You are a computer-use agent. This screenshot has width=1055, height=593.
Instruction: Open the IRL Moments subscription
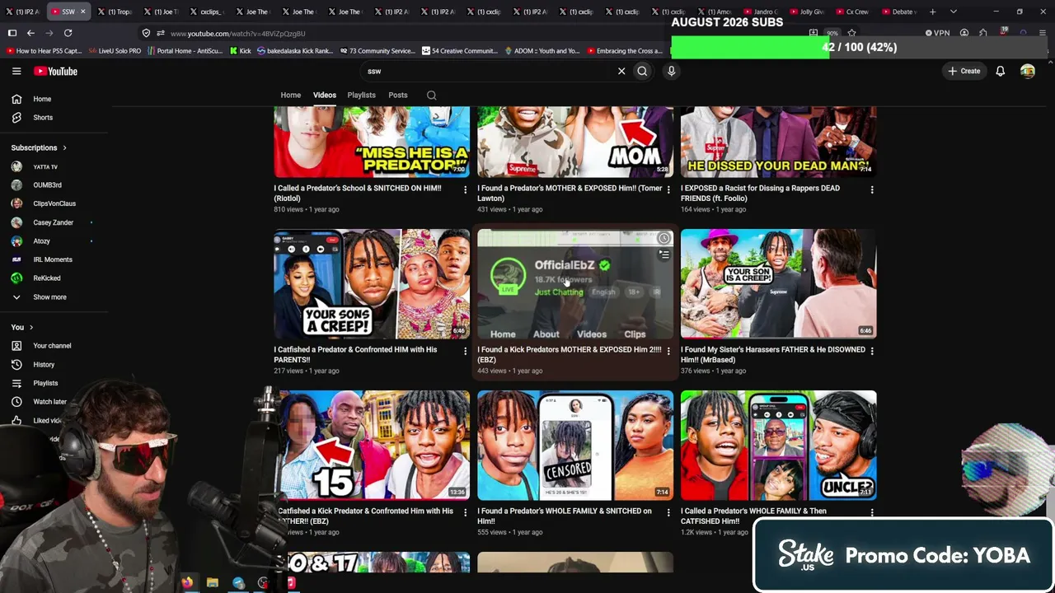(54, 259)
